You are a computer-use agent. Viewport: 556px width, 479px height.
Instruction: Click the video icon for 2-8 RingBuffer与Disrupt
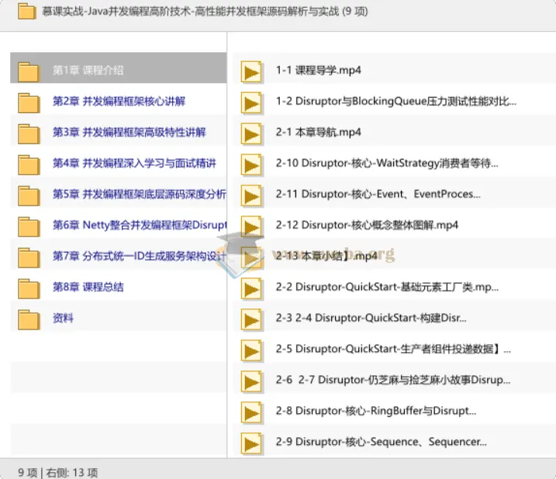tap(252, 412)
